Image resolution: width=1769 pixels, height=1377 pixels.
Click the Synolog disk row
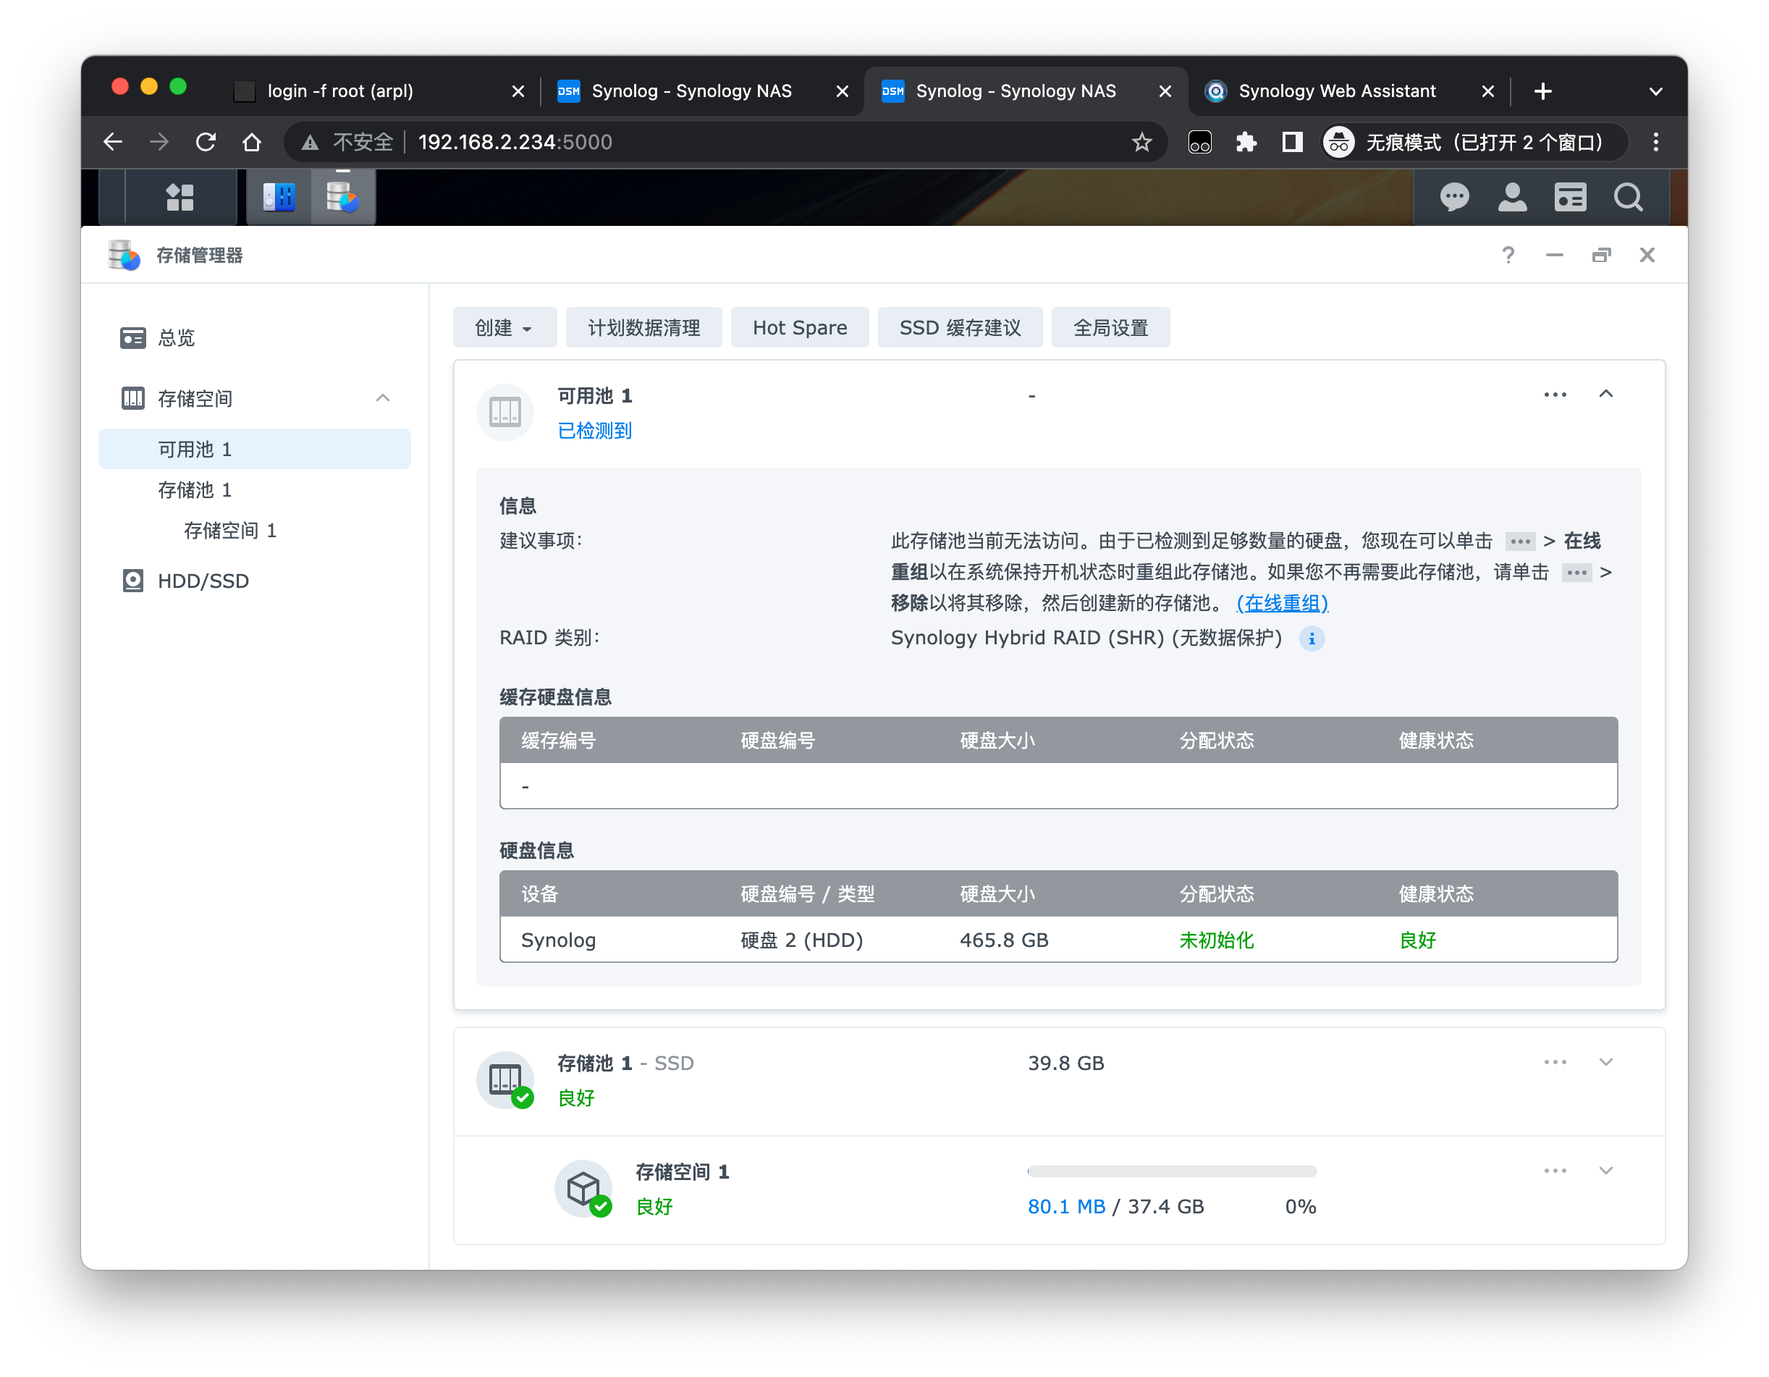(1057, 940)
